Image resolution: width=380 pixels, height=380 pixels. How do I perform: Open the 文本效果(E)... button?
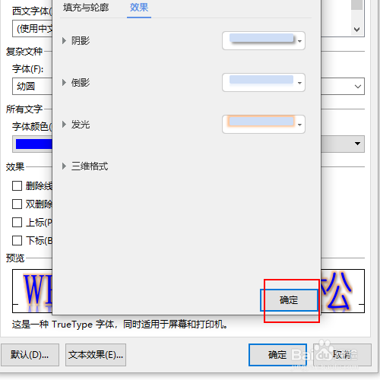pyautogui.click(x=96, y=355)
